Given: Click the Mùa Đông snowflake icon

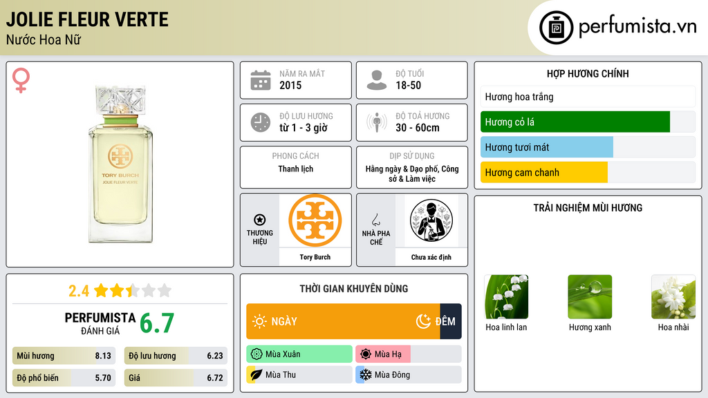Looking at the screenshot, I should (366, 375).
